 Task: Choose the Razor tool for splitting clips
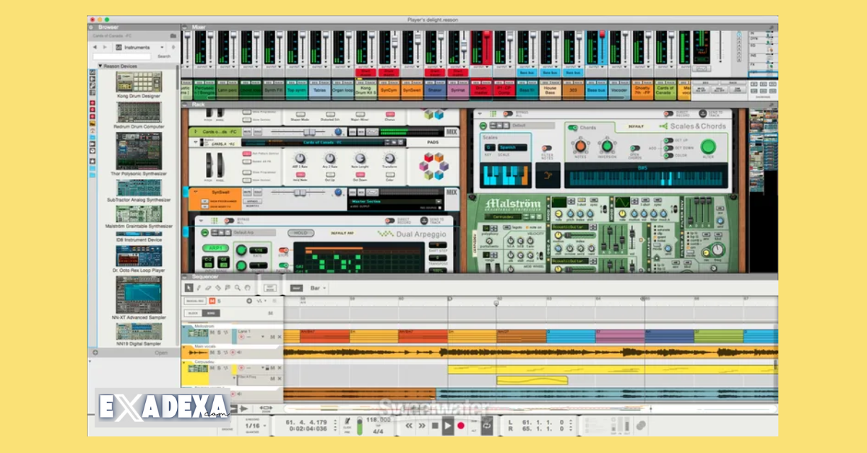(218, 288)
